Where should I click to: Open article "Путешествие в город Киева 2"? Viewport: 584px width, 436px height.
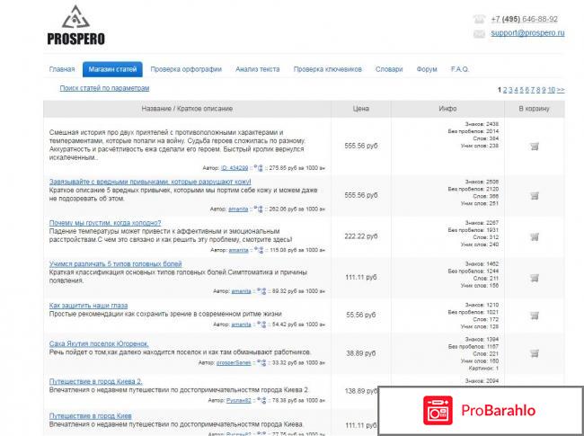[103, 382]
